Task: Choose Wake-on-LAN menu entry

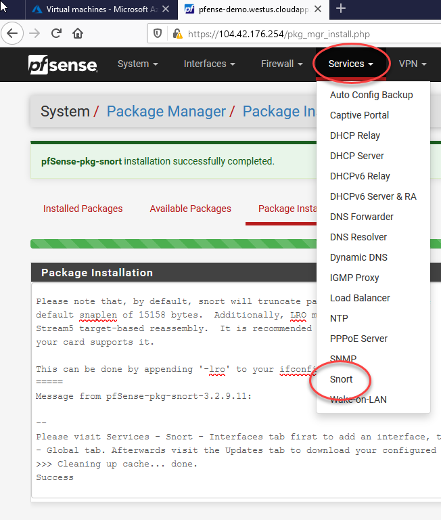Action: 358,399
